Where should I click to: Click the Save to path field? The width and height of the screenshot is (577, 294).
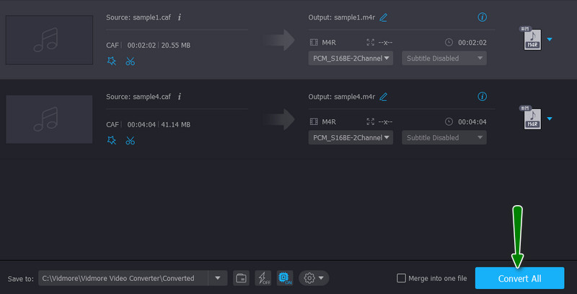pyautogui.click(x=123, y=278)
